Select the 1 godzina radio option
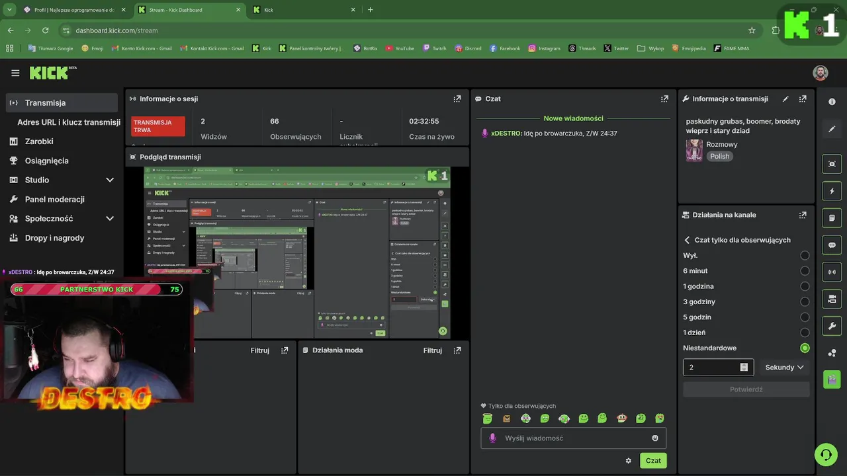The height and width of the screenshot is (476, 847). (805, 286)
